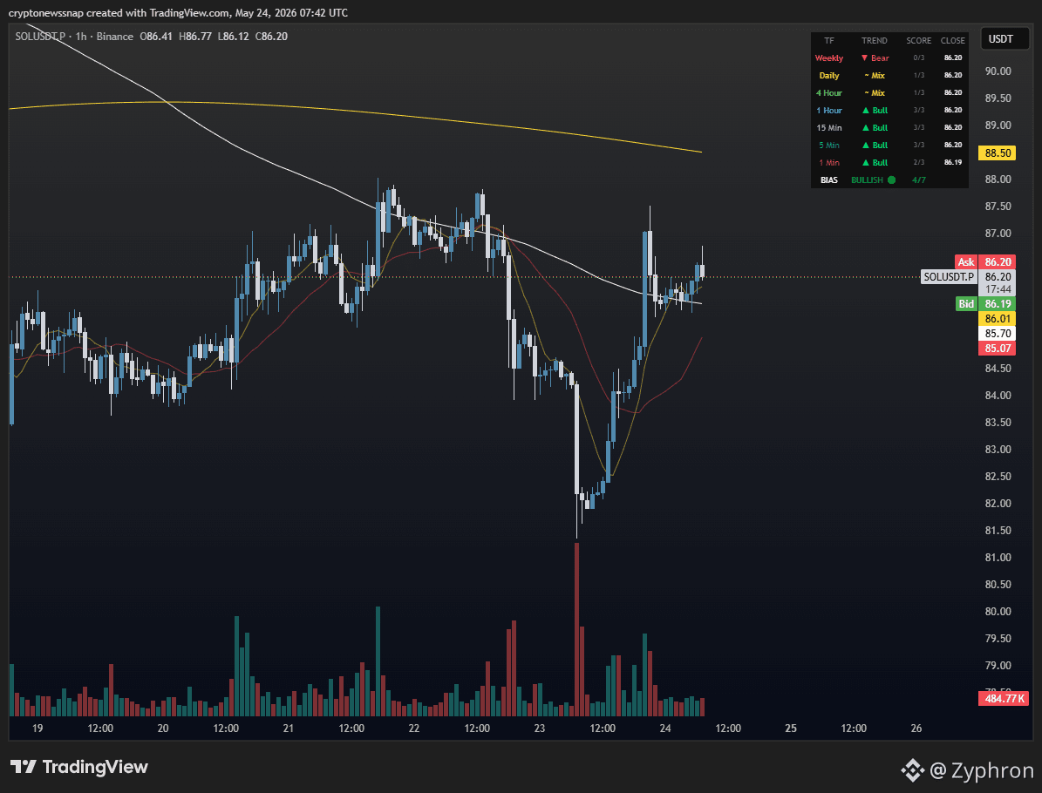Click the 79.00 price axis label
1042x793 pixels.
[x=998, y=666]
